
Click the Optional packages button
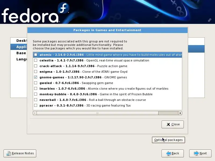(x=169, y=140)
